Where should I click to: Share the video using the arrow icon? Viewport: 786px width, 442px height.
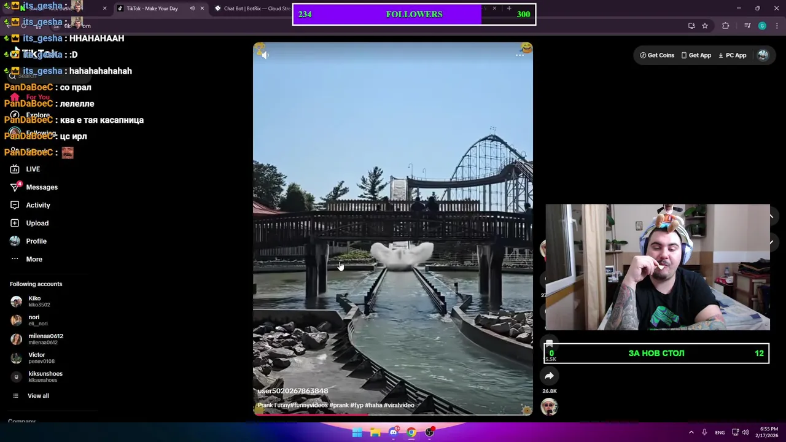pyautogui.click(x=549, y=376)
